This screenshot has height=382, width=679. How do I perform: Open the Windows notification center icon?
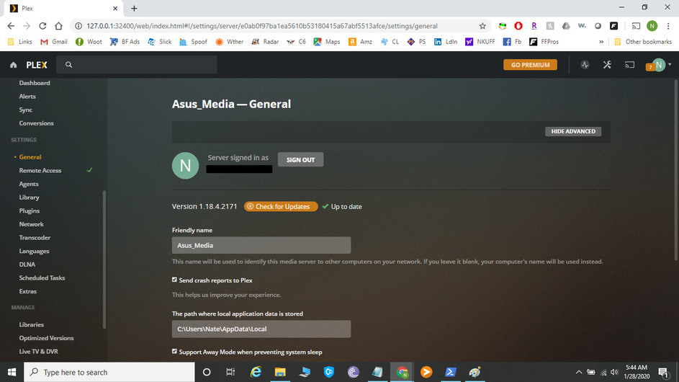pyautogui.click(x=663, y=372)
